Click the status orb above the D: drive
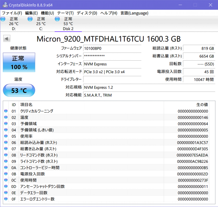 point(3,19)
